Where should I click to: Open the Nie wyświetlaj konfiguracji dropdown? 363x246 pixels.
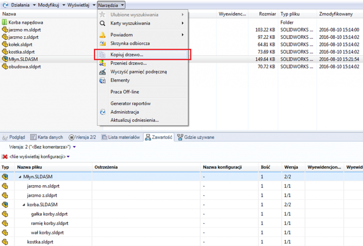(69, 157)
